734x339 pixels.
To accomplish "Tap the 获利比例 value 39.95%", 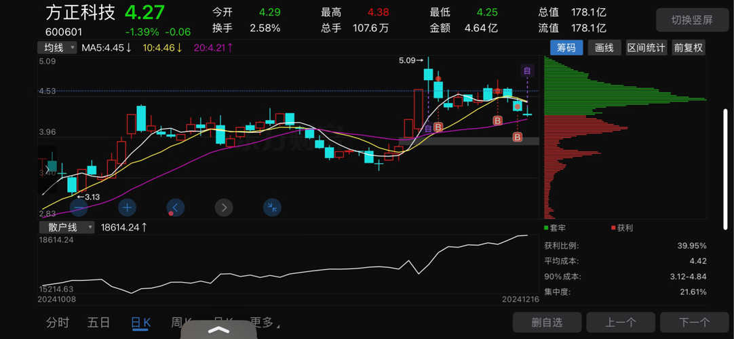I will point(692,246).
